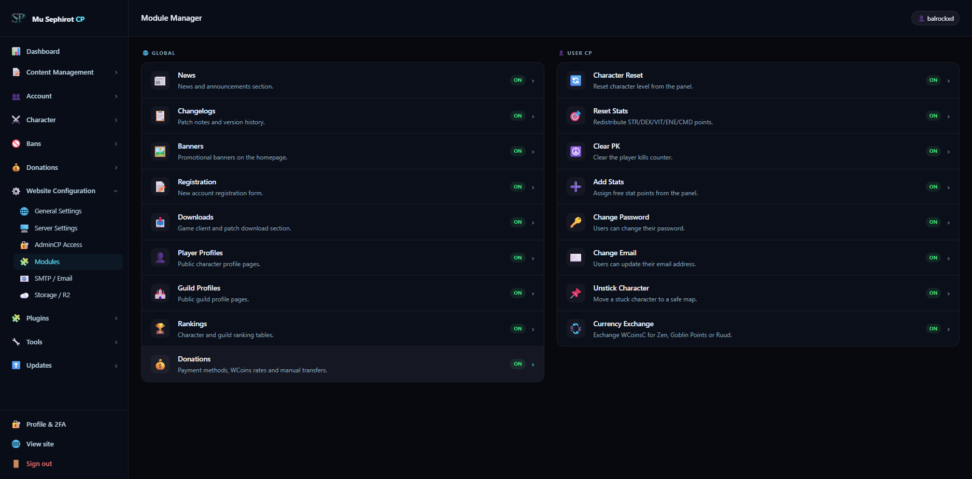The height and width of the screenshot is (479, 972).
Task: Click the News module newspaper icon
Action: click(x=160, y=81)
